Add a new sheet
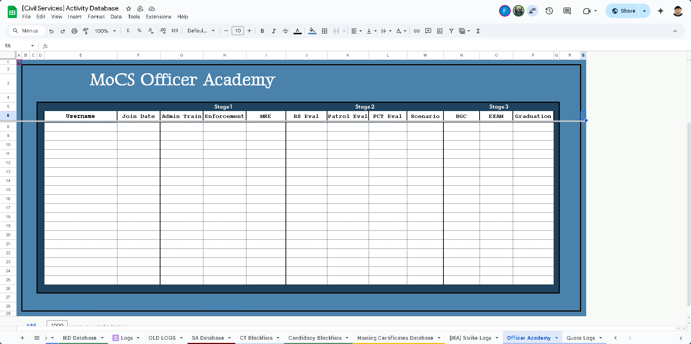 pyautogui.click(x=22, y=338)
